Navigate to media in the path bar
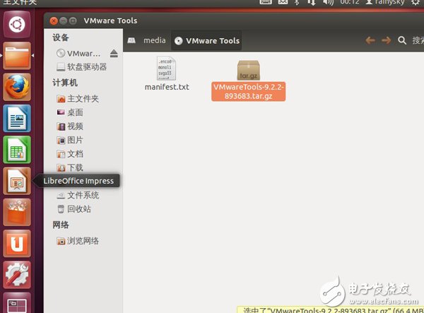Viewport: 424px width, 313px height. point(155,40)
